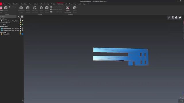Open the Report ribbon tab
Screen dimensions: 184x103
[85, 4]
